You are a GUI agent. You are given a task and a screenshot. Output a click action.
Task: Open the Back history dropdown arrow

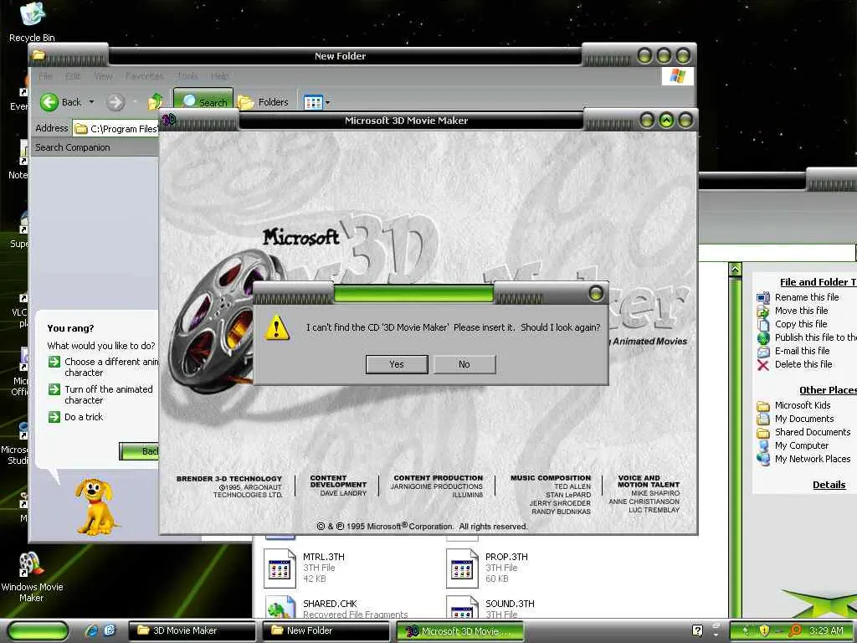pyautogui.click(x=91, y=101)
